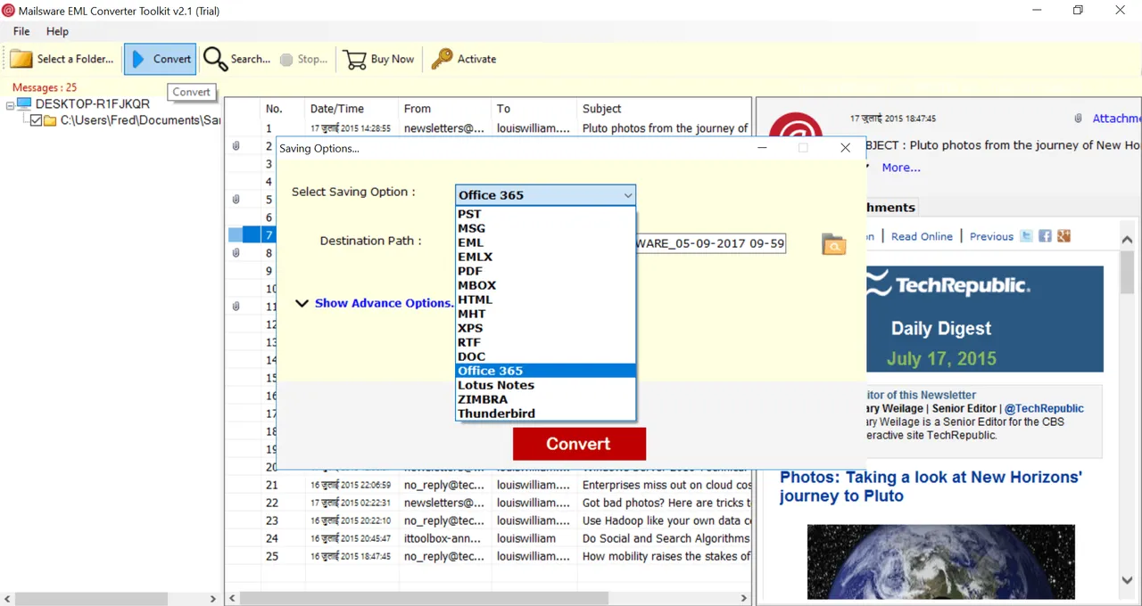Viewport: 1142px width, 606px height.
Task: Click paperclip attachment icon on row 5
Action: 236,200
